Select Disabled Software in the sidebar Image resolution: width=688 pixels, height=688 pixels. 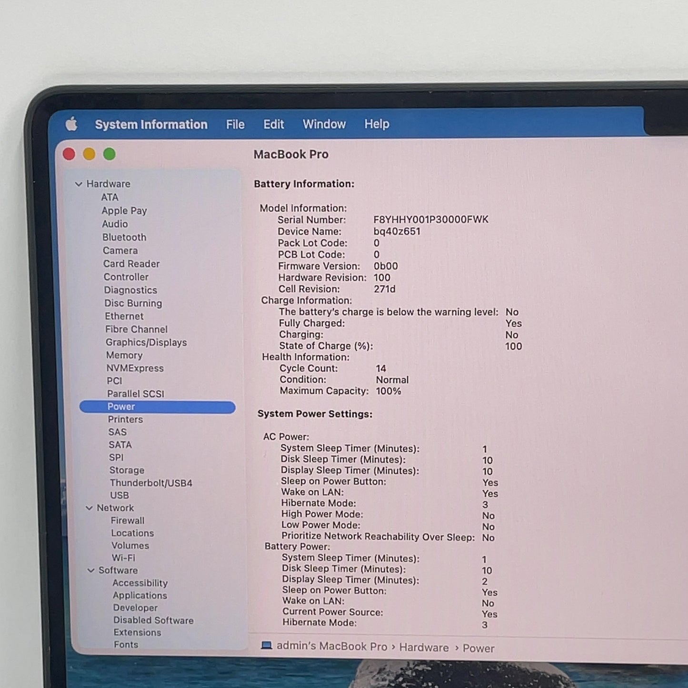point(153,620)
